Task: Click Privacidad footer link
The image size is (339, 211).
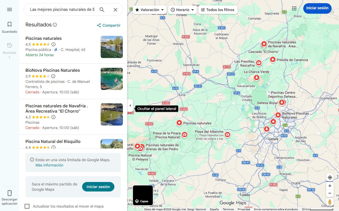Action: [x=244, y=209]
